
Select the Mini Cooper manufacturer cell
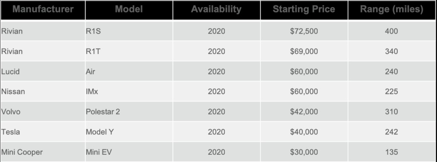43,152
